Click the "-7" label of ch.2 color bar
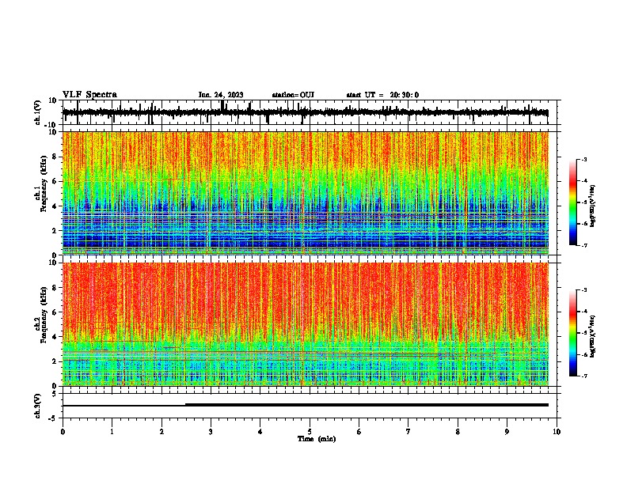The height and width of the screenshot is (484, 627). tap(583, 376)
